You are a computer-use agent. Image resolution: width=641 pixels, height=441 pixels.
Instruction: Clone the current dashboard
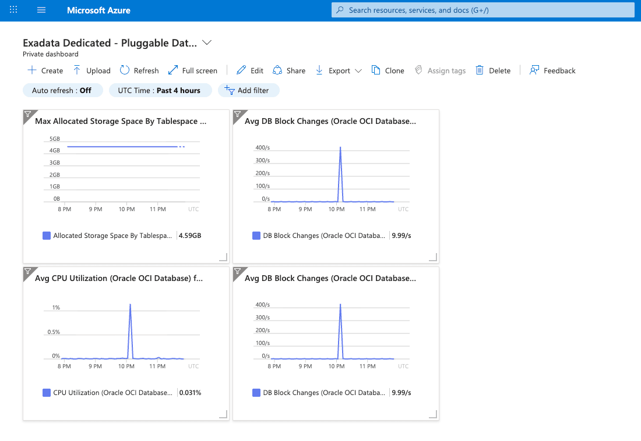tap(388, 70)
